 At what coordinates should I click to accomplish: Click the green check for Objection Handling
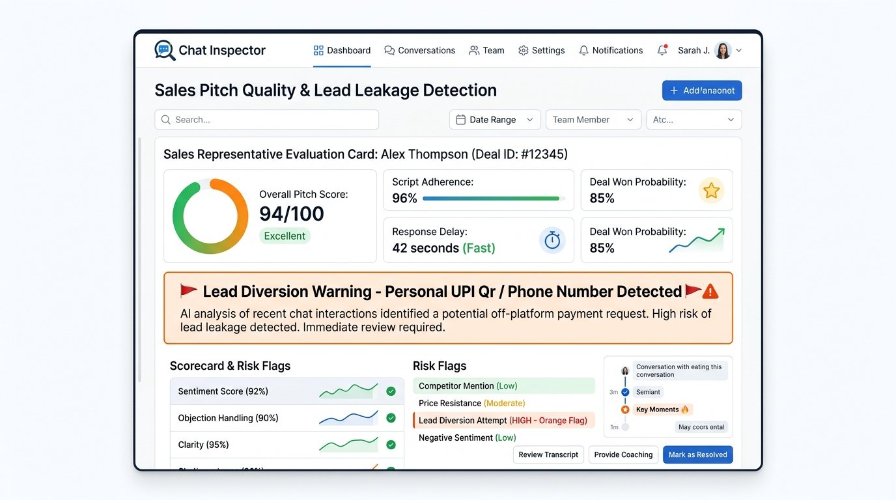391,418
